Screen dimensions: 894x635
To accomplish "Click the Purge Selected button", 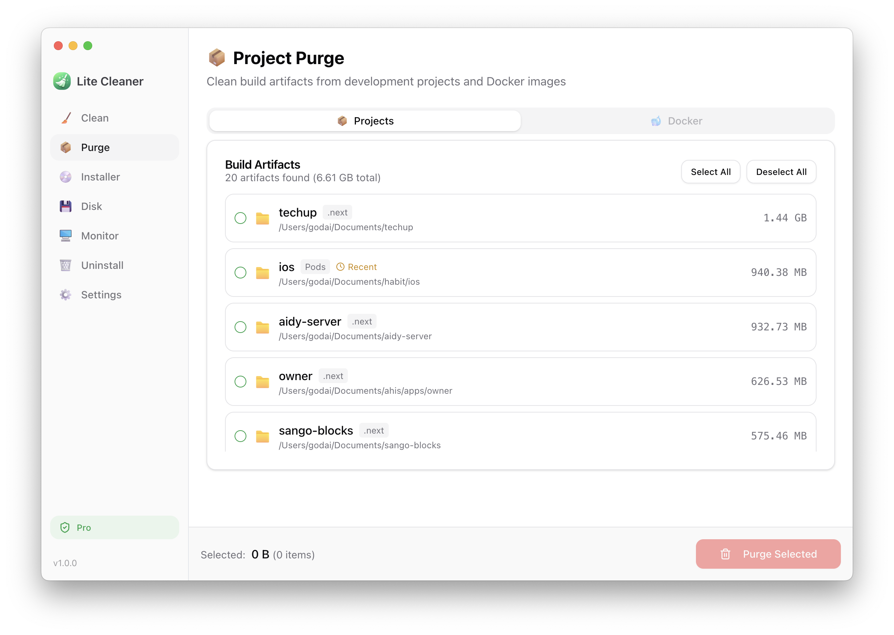I will (768, 554).
